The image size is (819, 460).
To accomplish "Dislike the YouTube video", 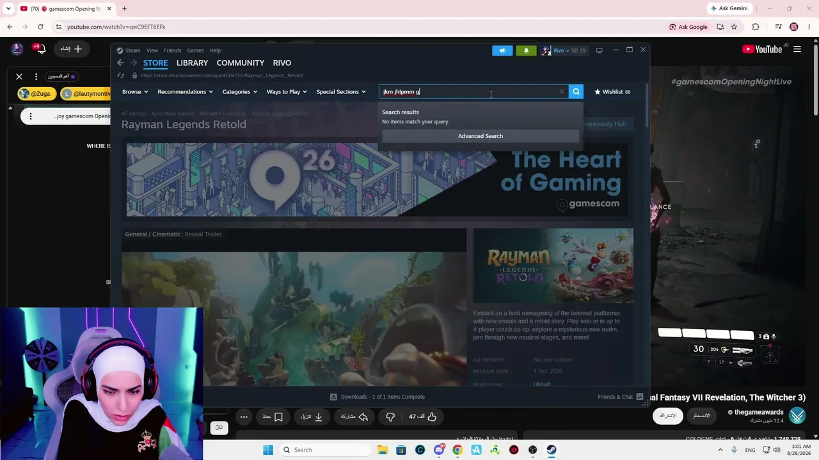I will click(390, 417).
